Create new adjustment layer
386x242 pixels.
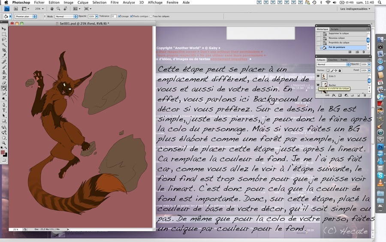click(346, 95)
